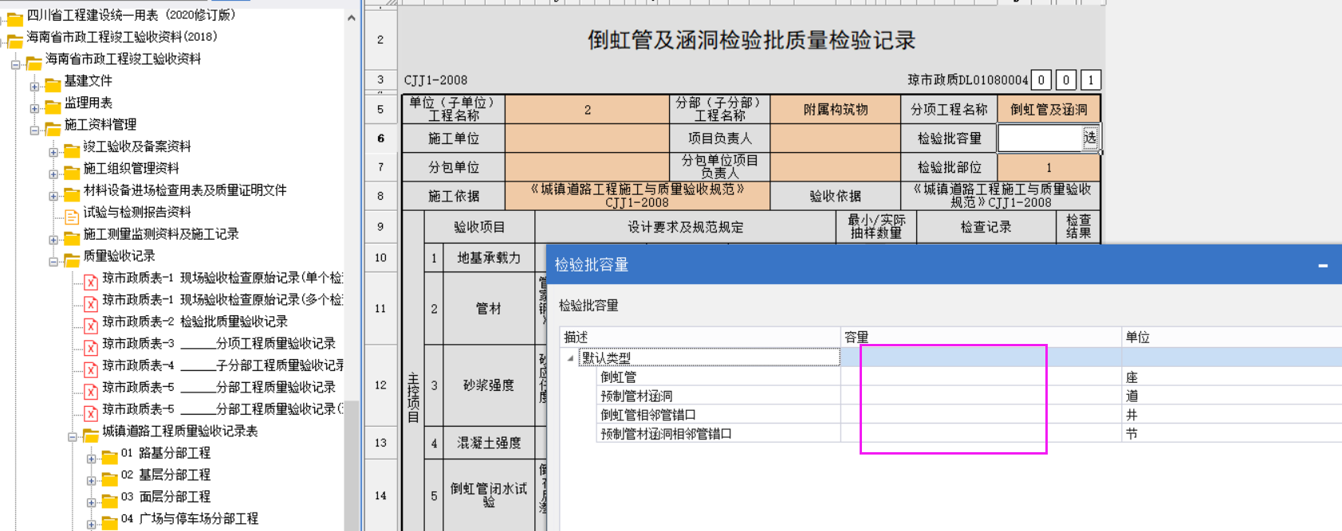Image resolution: width=1342 pixels, height=531 pixels.
Task: Expand the 基建文件 tree node
Action: (x=34, y=86)
